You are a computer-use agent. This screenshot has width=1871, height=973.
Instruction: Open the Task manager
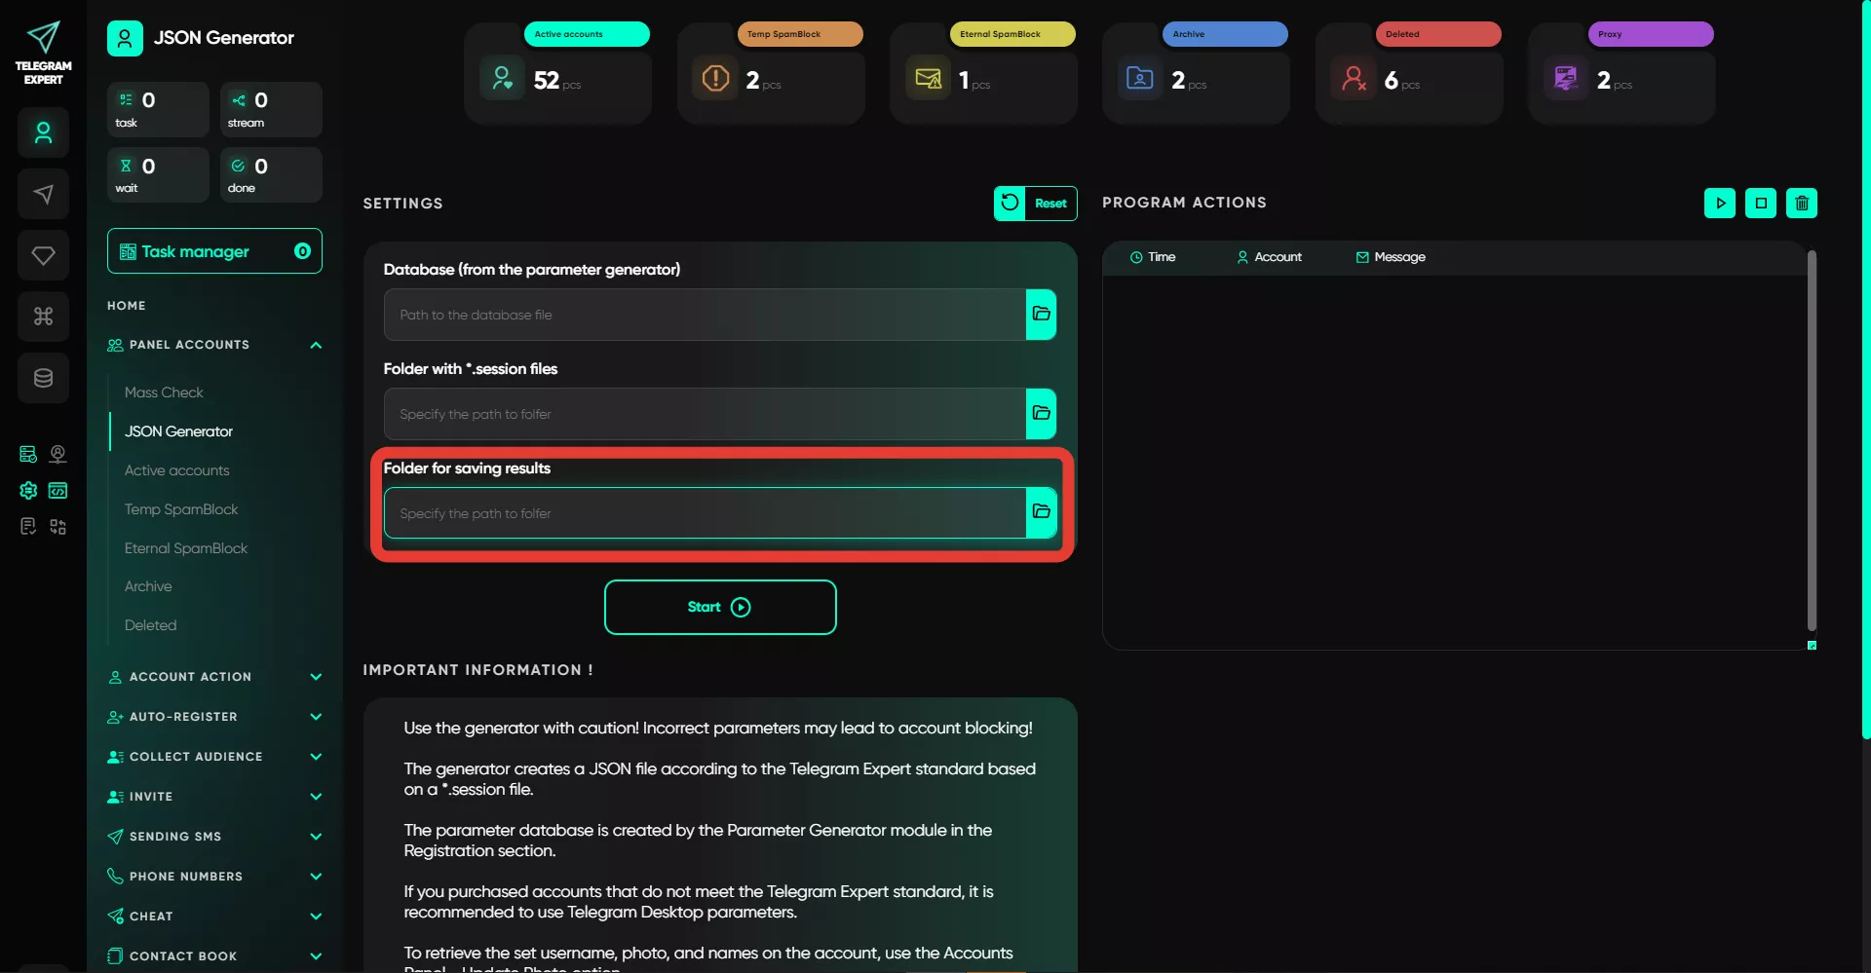[214, 251]
